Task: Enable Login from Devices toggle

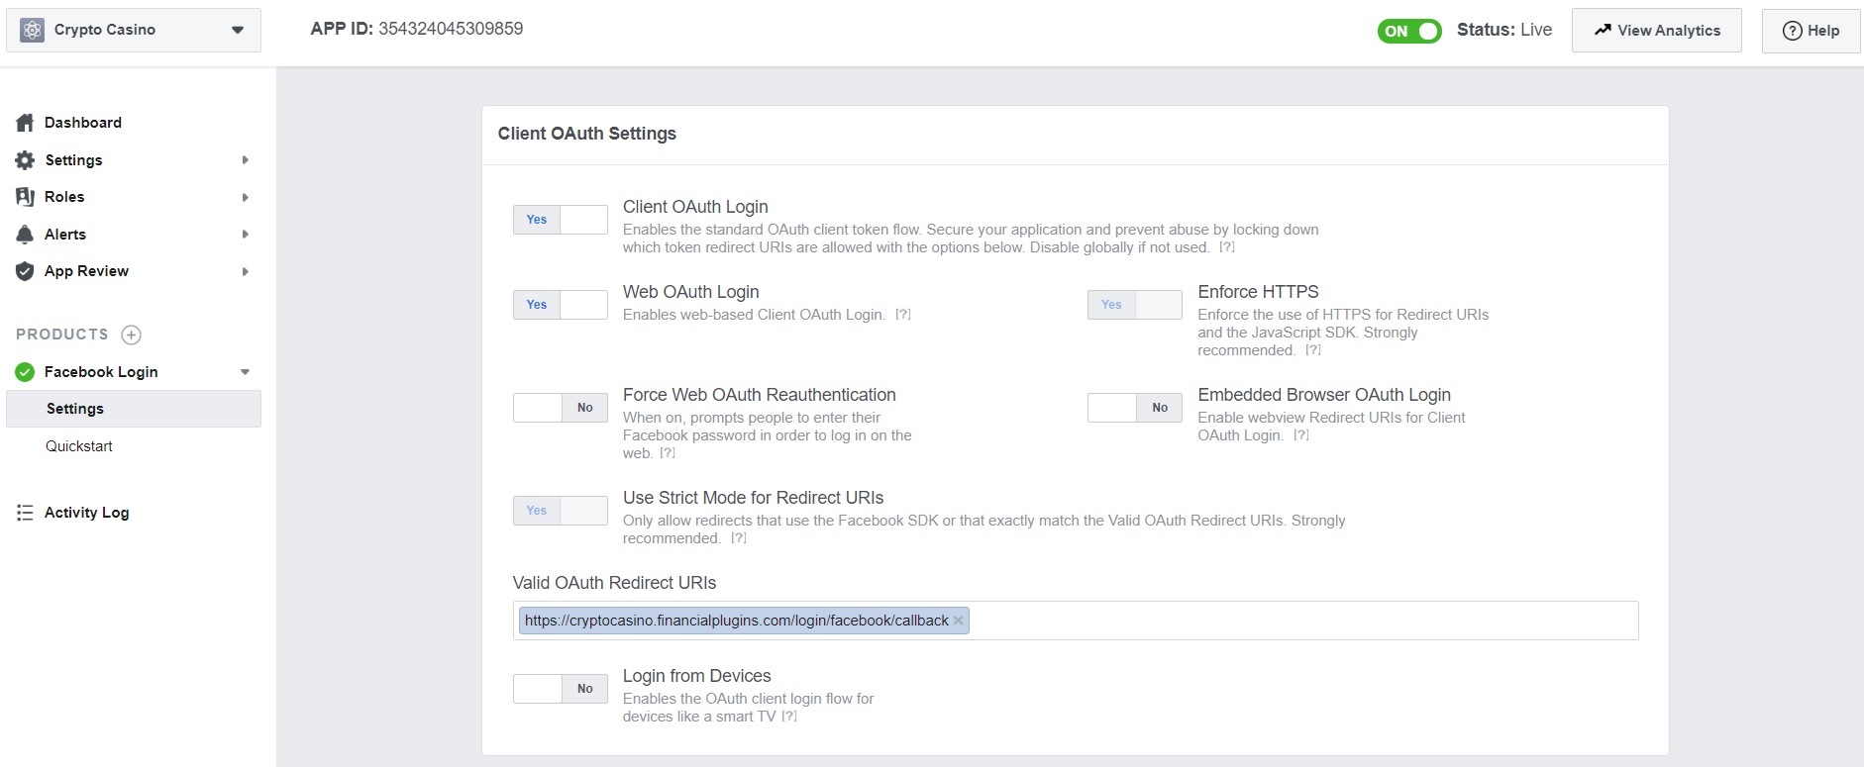Action: (x=560, y=689)
